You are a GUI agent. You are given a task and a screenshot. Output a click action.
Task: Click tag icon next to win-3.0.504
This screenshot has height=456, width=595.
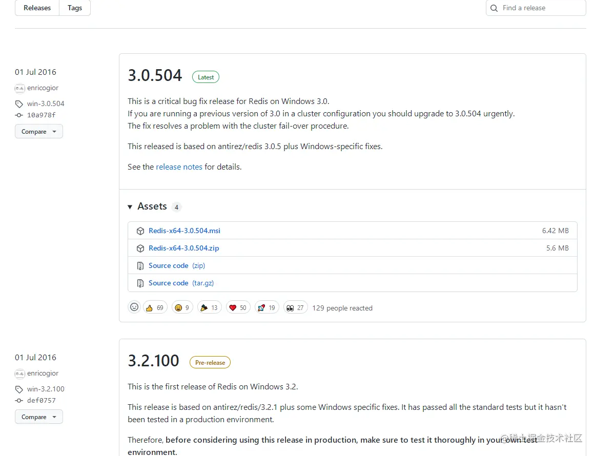(x=19, y=104)
